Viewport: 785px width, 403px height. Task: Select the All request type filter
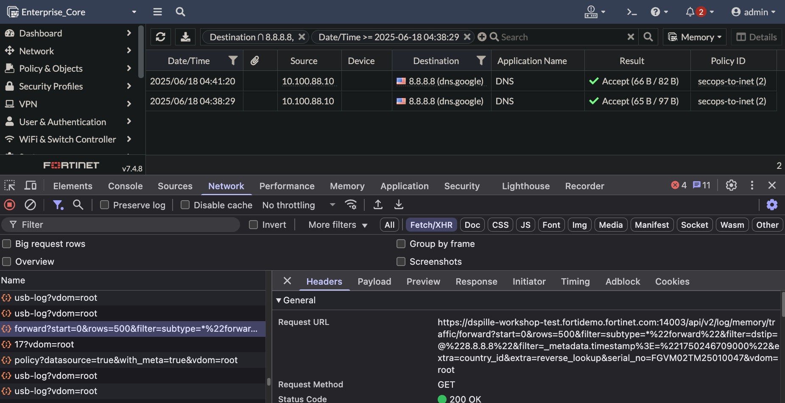tap(389, 225)
